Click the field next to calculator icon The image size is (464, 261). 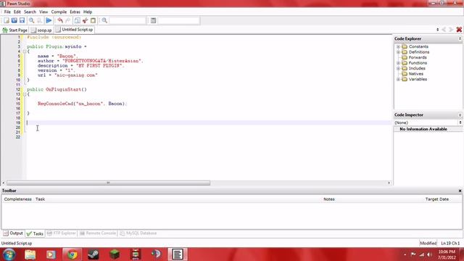(179, 20)
